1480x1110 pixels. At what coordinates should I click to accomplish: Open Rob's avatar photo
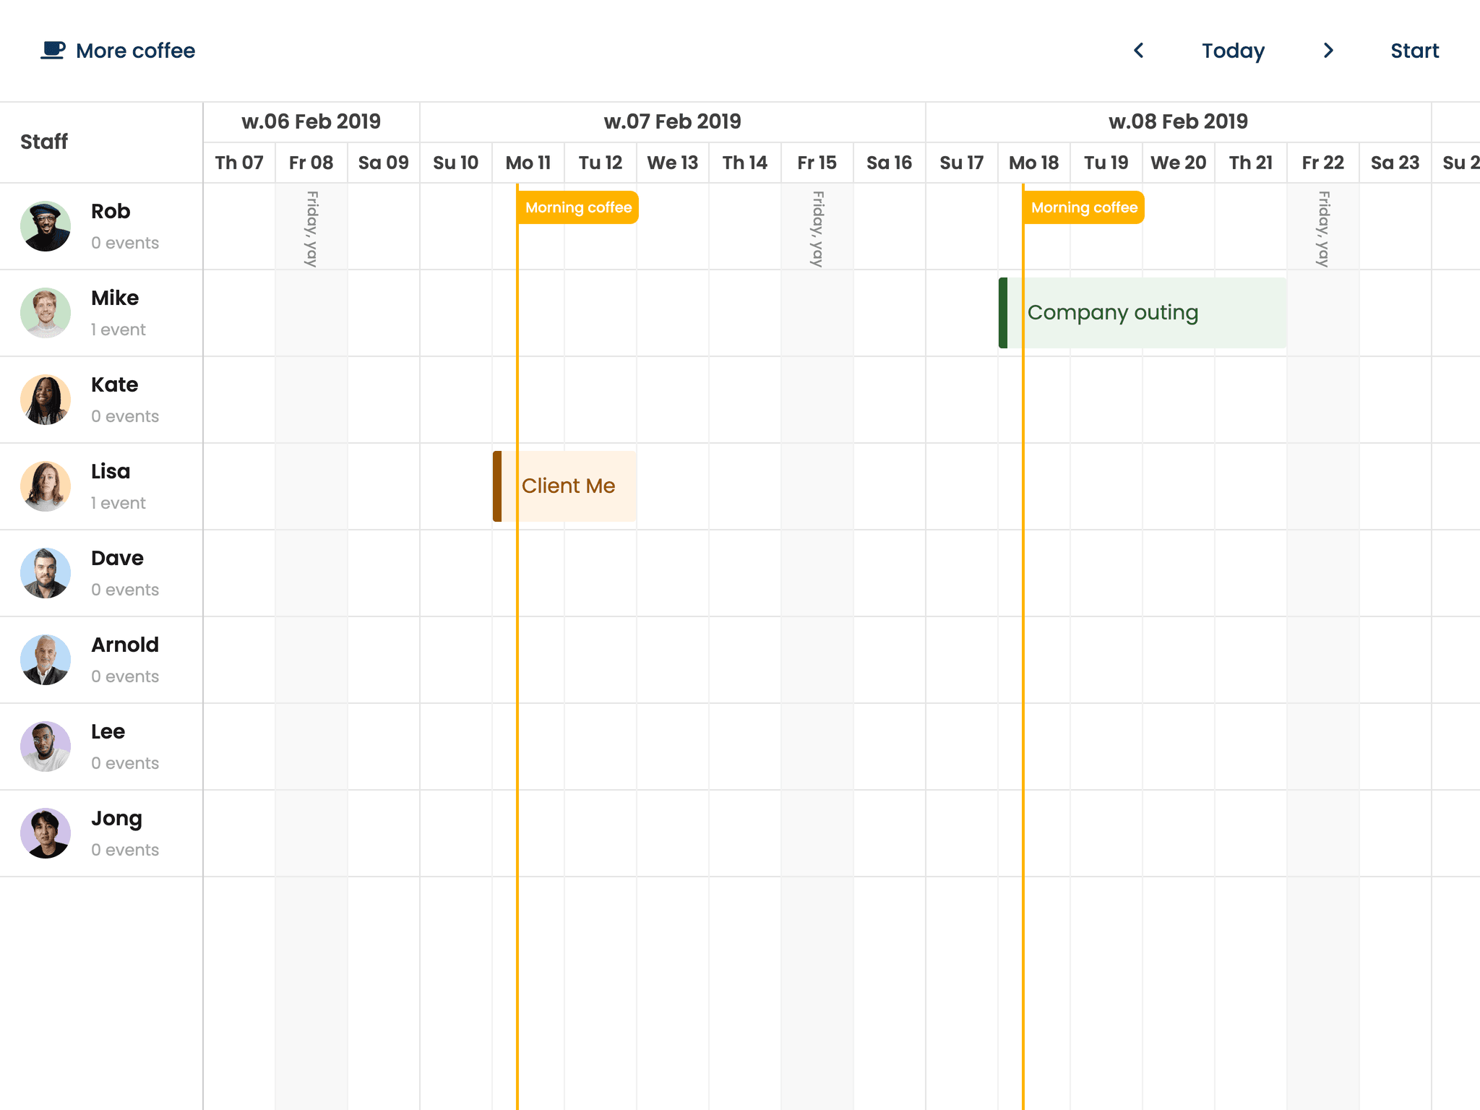(x=46, y=226)
